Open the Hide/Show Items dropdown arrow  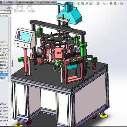coord(108,4)
